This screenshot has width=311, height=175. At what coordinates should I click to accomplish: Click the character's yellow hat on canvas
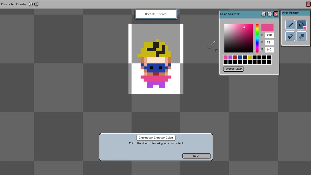[x=154, y=48]
